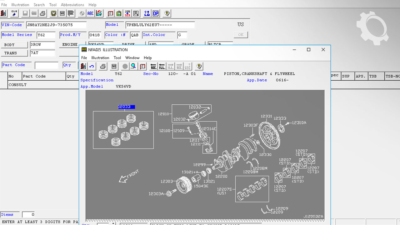The height and width of the screenshot is (225, 400).
Task: Click the printer icon in illustration toolbar
Action: click(103, 66)
